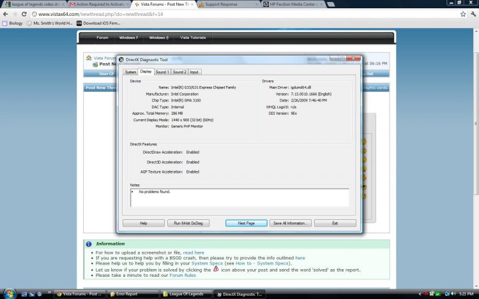This screenshot has height=299, width=479.
Task: Open the Windows 8 nav item
Action: click(159, 38)
